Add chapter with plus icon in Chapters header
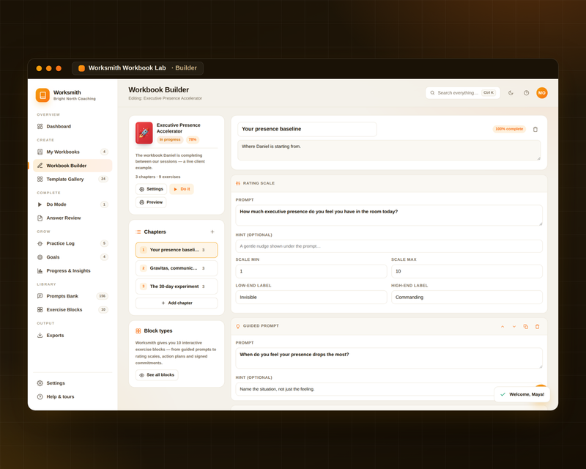The width and height of the screenshot is (586, 469). (212, 232)
